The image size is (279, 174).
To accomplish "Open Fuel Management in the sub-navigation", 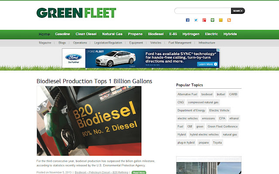I will coord(180,43).
